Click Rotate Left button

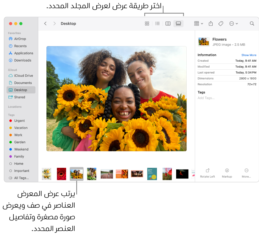click(207, 173)
